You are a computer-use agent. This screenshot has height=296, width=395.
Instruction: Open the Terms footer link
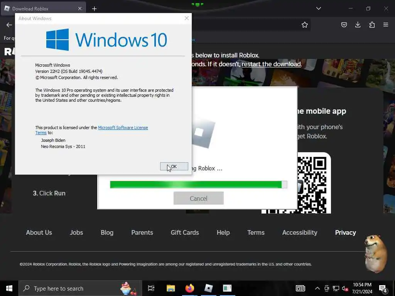click(256, 232)
